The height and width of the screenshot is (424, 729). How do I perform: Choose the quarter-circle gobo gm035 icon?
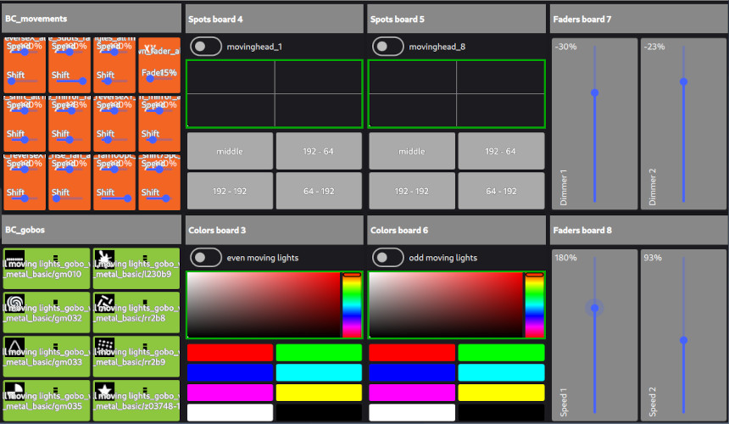(x=14, y=390)
